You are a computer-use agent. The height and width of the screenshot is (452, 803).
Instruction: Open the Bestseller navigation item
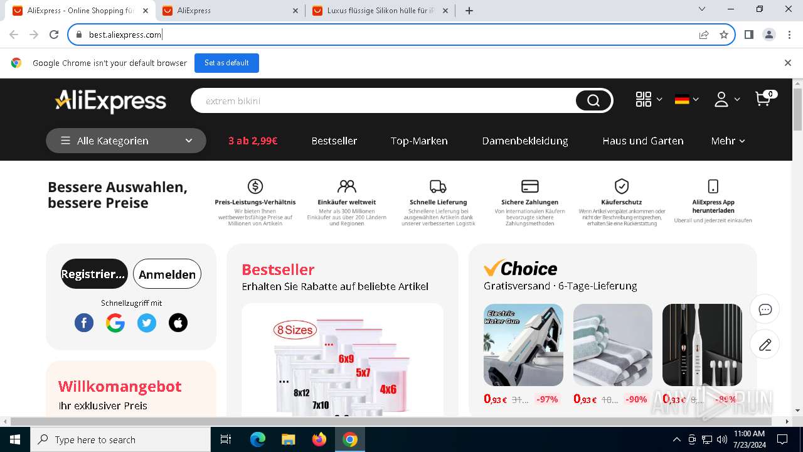coord(334,141)
